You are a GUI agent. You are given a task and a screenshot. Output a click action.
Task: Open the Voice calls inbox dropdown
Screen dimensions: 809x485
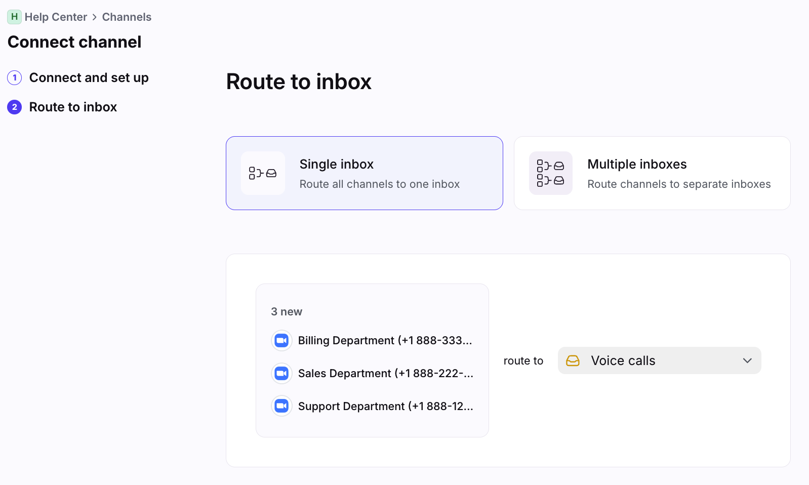pos(658,360)
